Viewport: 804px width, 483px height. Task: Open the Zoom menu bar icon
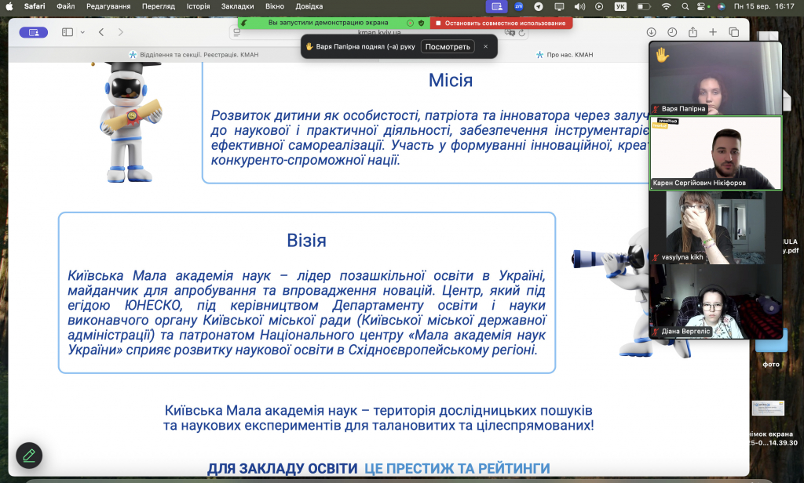point(519,6)
